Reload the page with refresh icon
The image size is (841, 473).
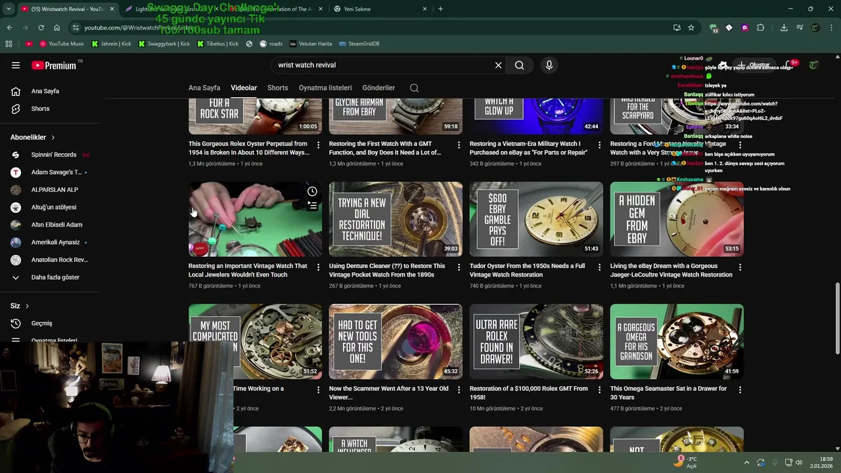[x=41, y=28]
